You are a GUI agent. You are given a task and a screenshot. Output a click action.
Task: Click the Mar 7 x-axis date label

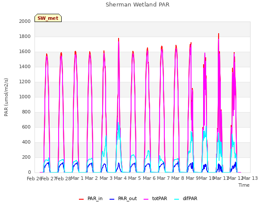click(163, 178)
